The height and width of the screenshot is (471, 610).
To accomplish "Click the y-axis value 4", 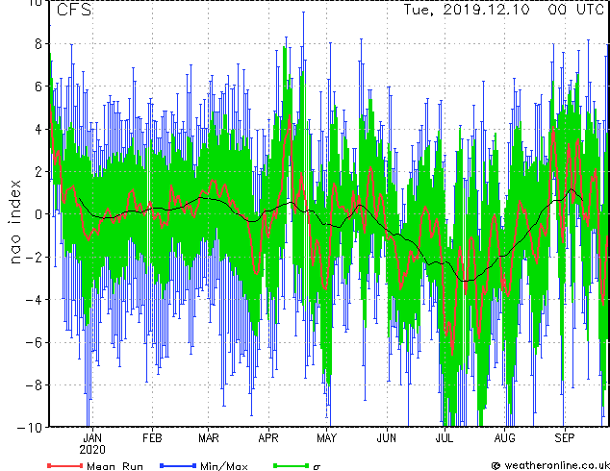I will (38, 129).
